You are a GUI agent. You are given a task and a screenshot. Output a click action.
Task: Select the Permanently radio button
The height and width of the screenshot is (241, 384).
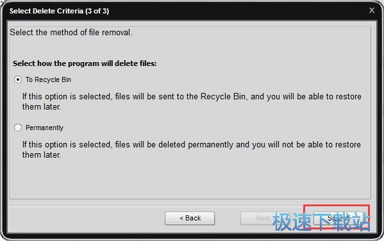[18, 128]
